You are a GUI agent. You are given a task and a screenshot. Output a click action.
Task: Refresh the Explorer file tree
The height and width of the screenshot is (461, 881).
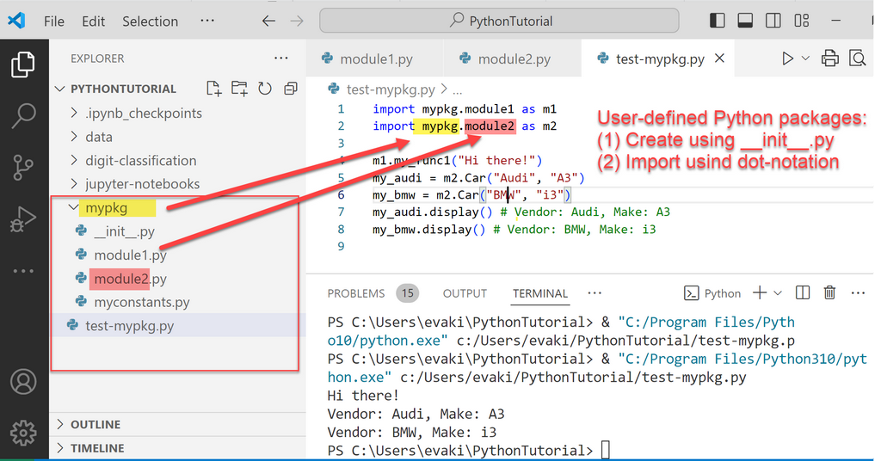pyautogui.click(x=265, y=88)
